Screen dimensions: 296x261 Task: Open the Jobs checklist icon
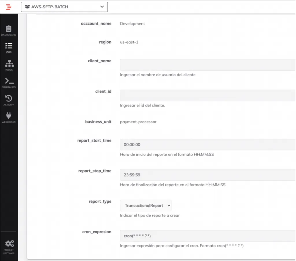9,46
